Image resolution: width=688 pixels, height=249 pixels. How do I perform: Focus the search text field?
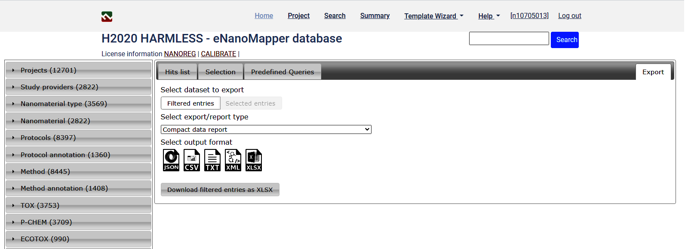click(509, 38)
